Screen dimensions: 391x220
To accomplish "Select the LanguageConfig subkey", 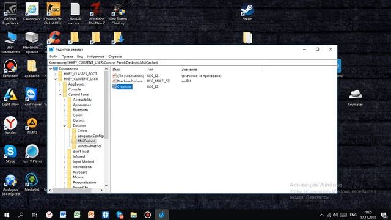I will tap(90, 136).
